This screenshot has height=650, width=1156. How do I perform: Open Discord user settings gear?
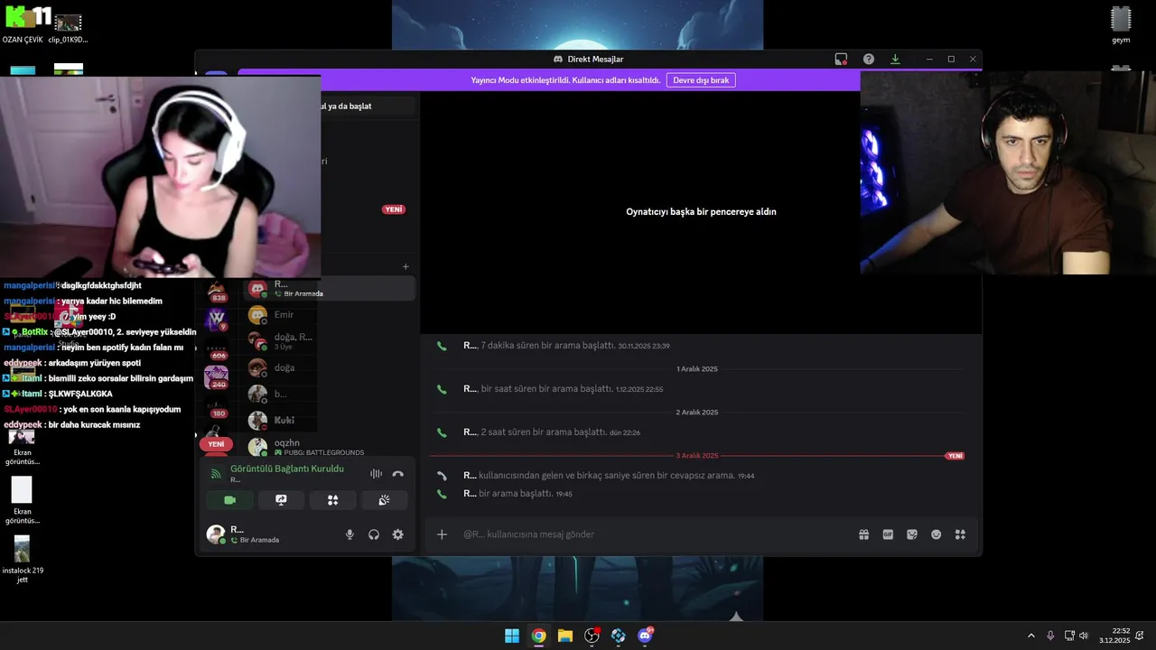(x=398, y=534)
